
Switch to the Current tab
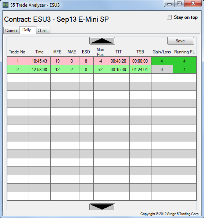click(11, 31)
